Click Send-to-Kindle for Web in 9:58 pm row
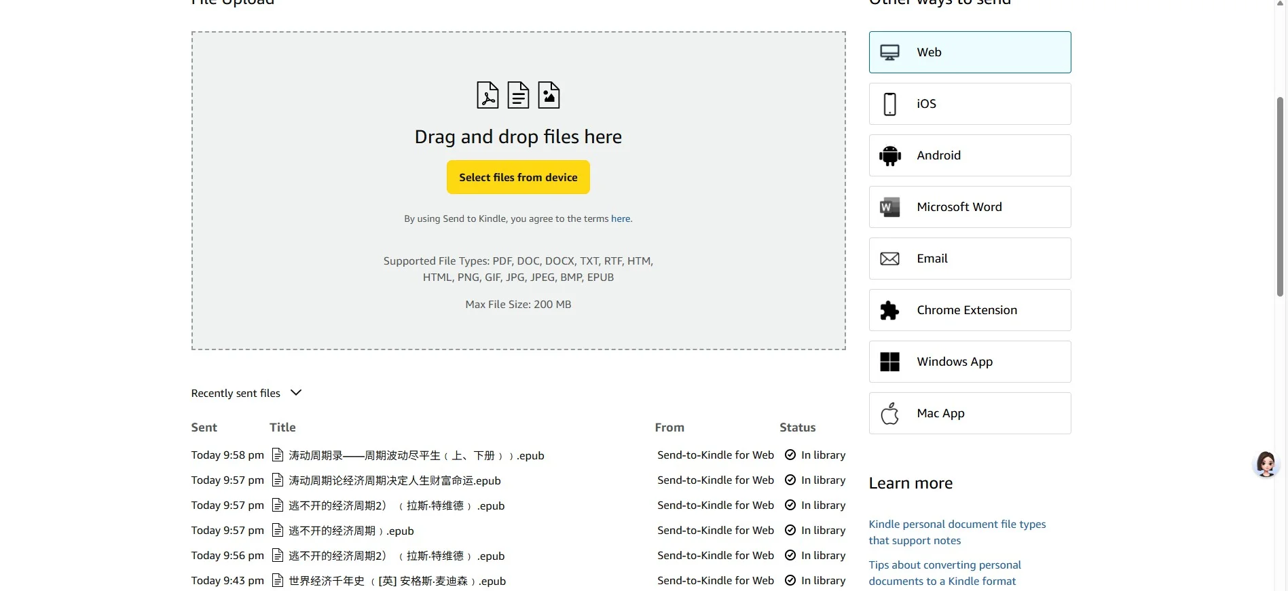The image size is (1288, 591). click(x=716, y=455)
